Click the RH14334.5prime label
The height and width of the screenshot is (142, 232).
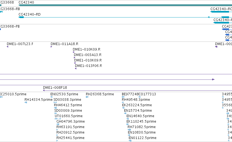pos(38,100)
